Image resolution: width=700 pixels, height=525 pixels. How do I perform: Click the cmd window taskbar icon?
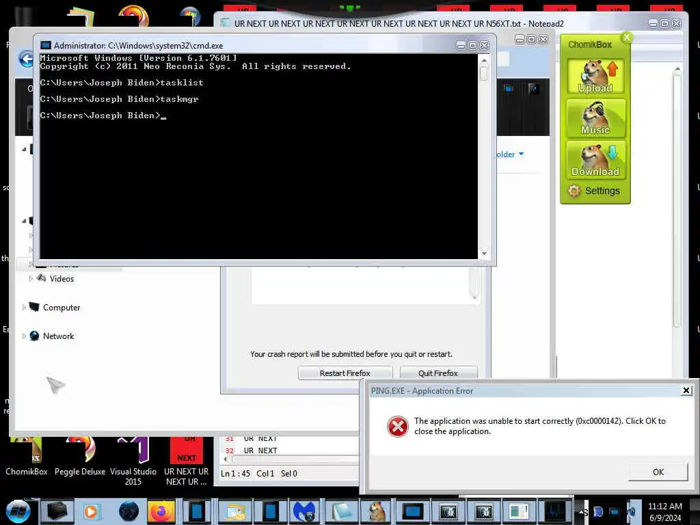pyautogui.click(x=412, y=511)
